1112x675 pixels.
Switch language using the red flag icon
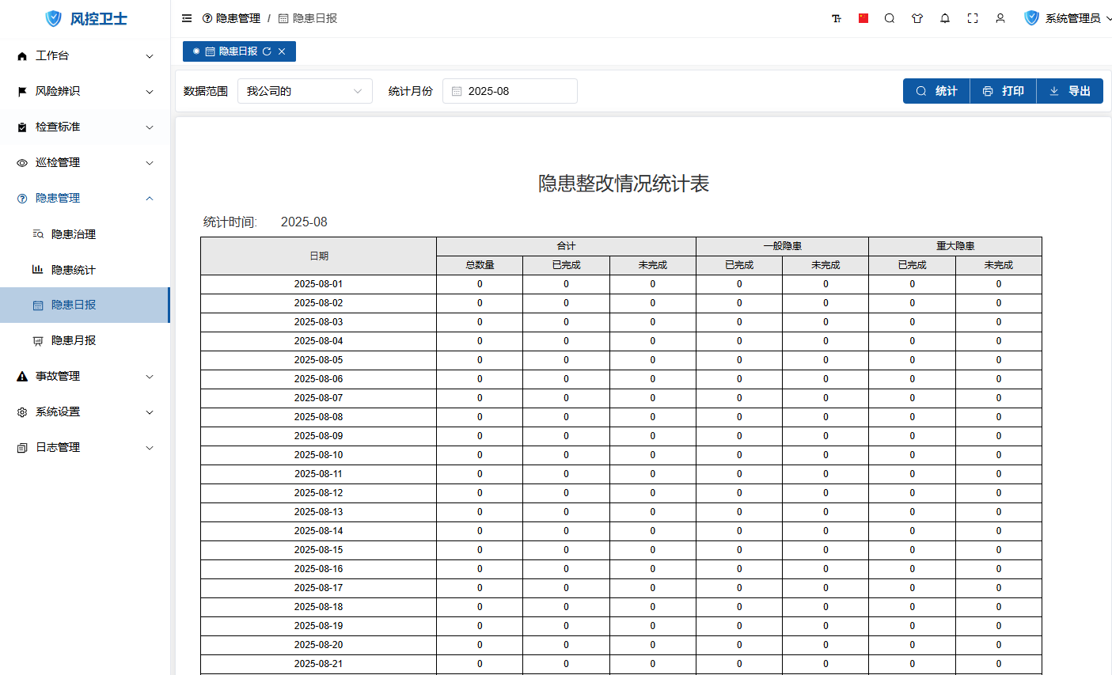pyautogui.click(x=863, y=18)
